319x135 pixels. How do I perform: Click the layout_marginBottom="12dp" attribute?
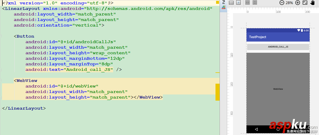(x=75, y=59)
